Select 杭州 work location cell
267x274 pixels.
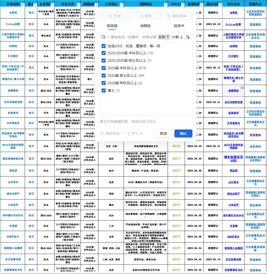pyautogui.click(x=111, y=171)
